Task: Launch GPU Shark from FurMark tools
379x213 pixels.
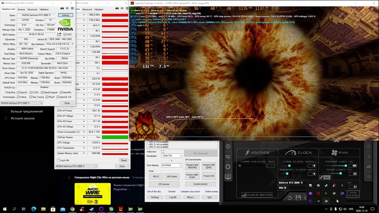Action: pyautogui.click(x=172, y=177)
